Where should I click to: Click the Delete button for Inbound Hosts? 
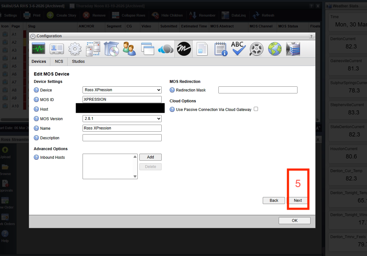click(x=150, y=167)
